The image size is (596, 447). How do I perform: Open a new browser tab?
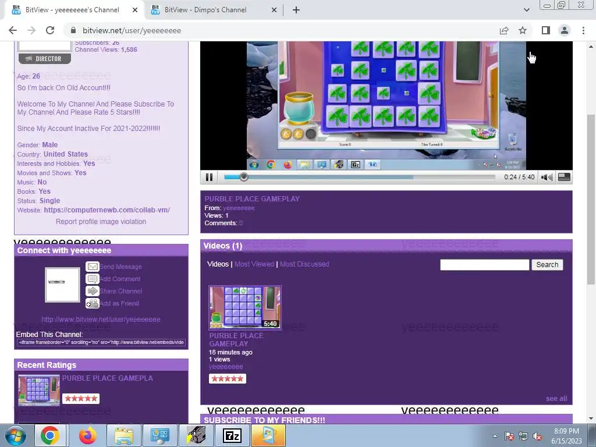click(296, 10)
